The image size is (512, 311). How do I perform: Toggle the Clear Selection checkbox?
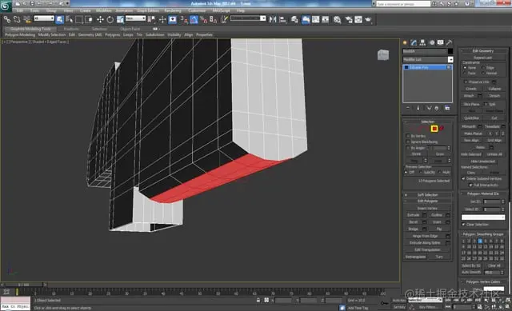[x=464, y=225]
